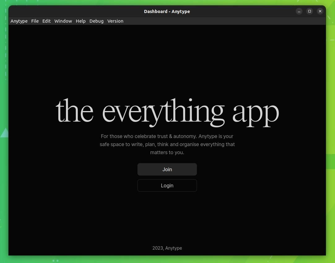Image resolution: width=335 pixels, height=263 pixels.
Task: Open the Help menu
Action: (80, 21)
